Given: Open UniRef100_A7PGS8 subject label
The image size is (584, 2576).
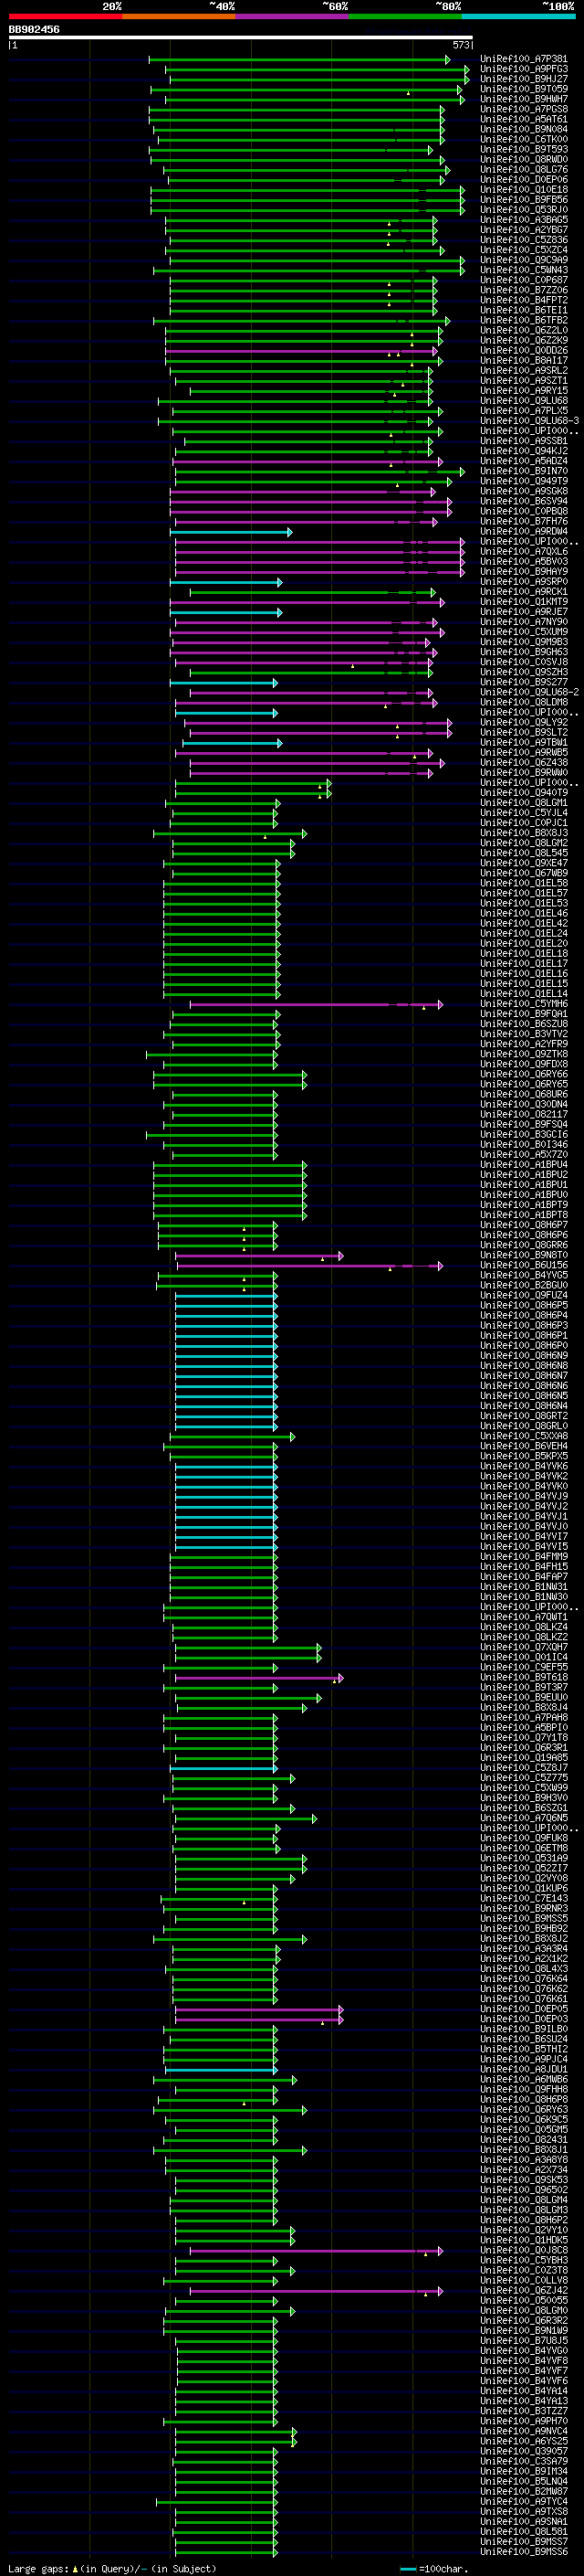Looking at the screenshot, I should tap(524, 110).
